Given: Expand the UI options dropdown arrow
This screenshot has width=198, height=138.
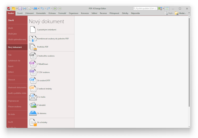Looking at the screenshot, I should (163, 8).
